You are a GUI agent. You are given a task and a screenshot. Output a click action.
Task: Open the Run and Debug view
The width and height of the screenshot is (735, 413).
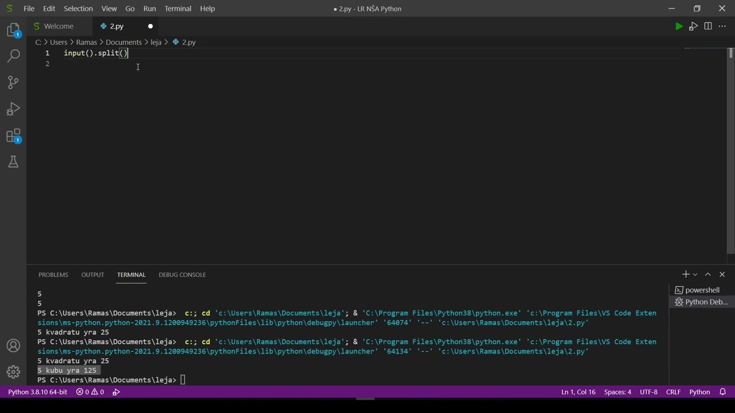pos(13,109)
